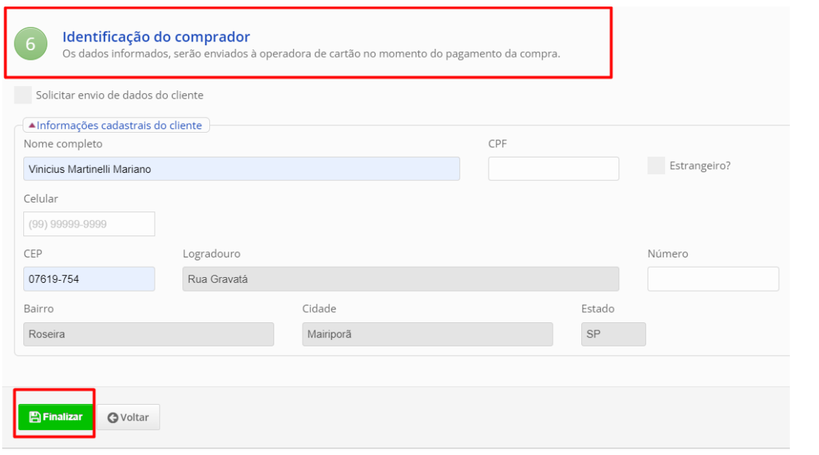Collapse Informações cadastrais do cliente section
Screen dimensions: 819x455
[x=119, y=125]
